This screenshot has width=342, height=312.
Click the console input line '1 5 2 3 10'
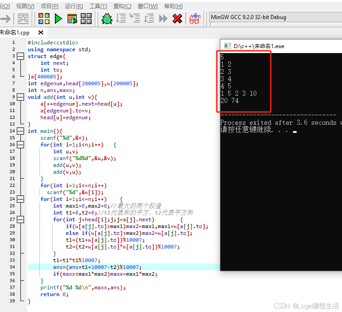pyautogui.click(x=239, y=93)
